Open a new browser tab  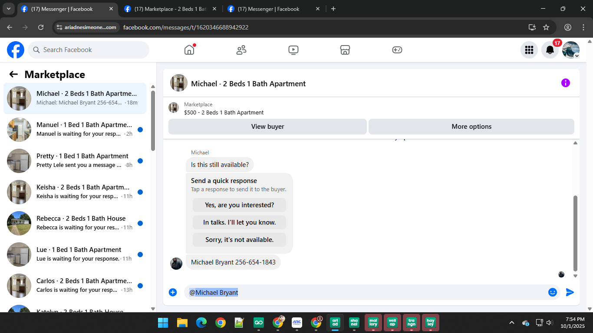pos(333,9)
